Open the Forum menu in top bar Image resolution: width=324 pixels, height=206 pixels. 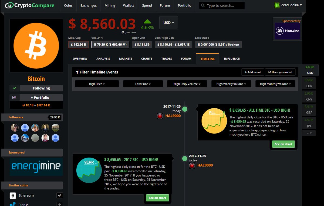pyautogui.click(x=165, y=5)
